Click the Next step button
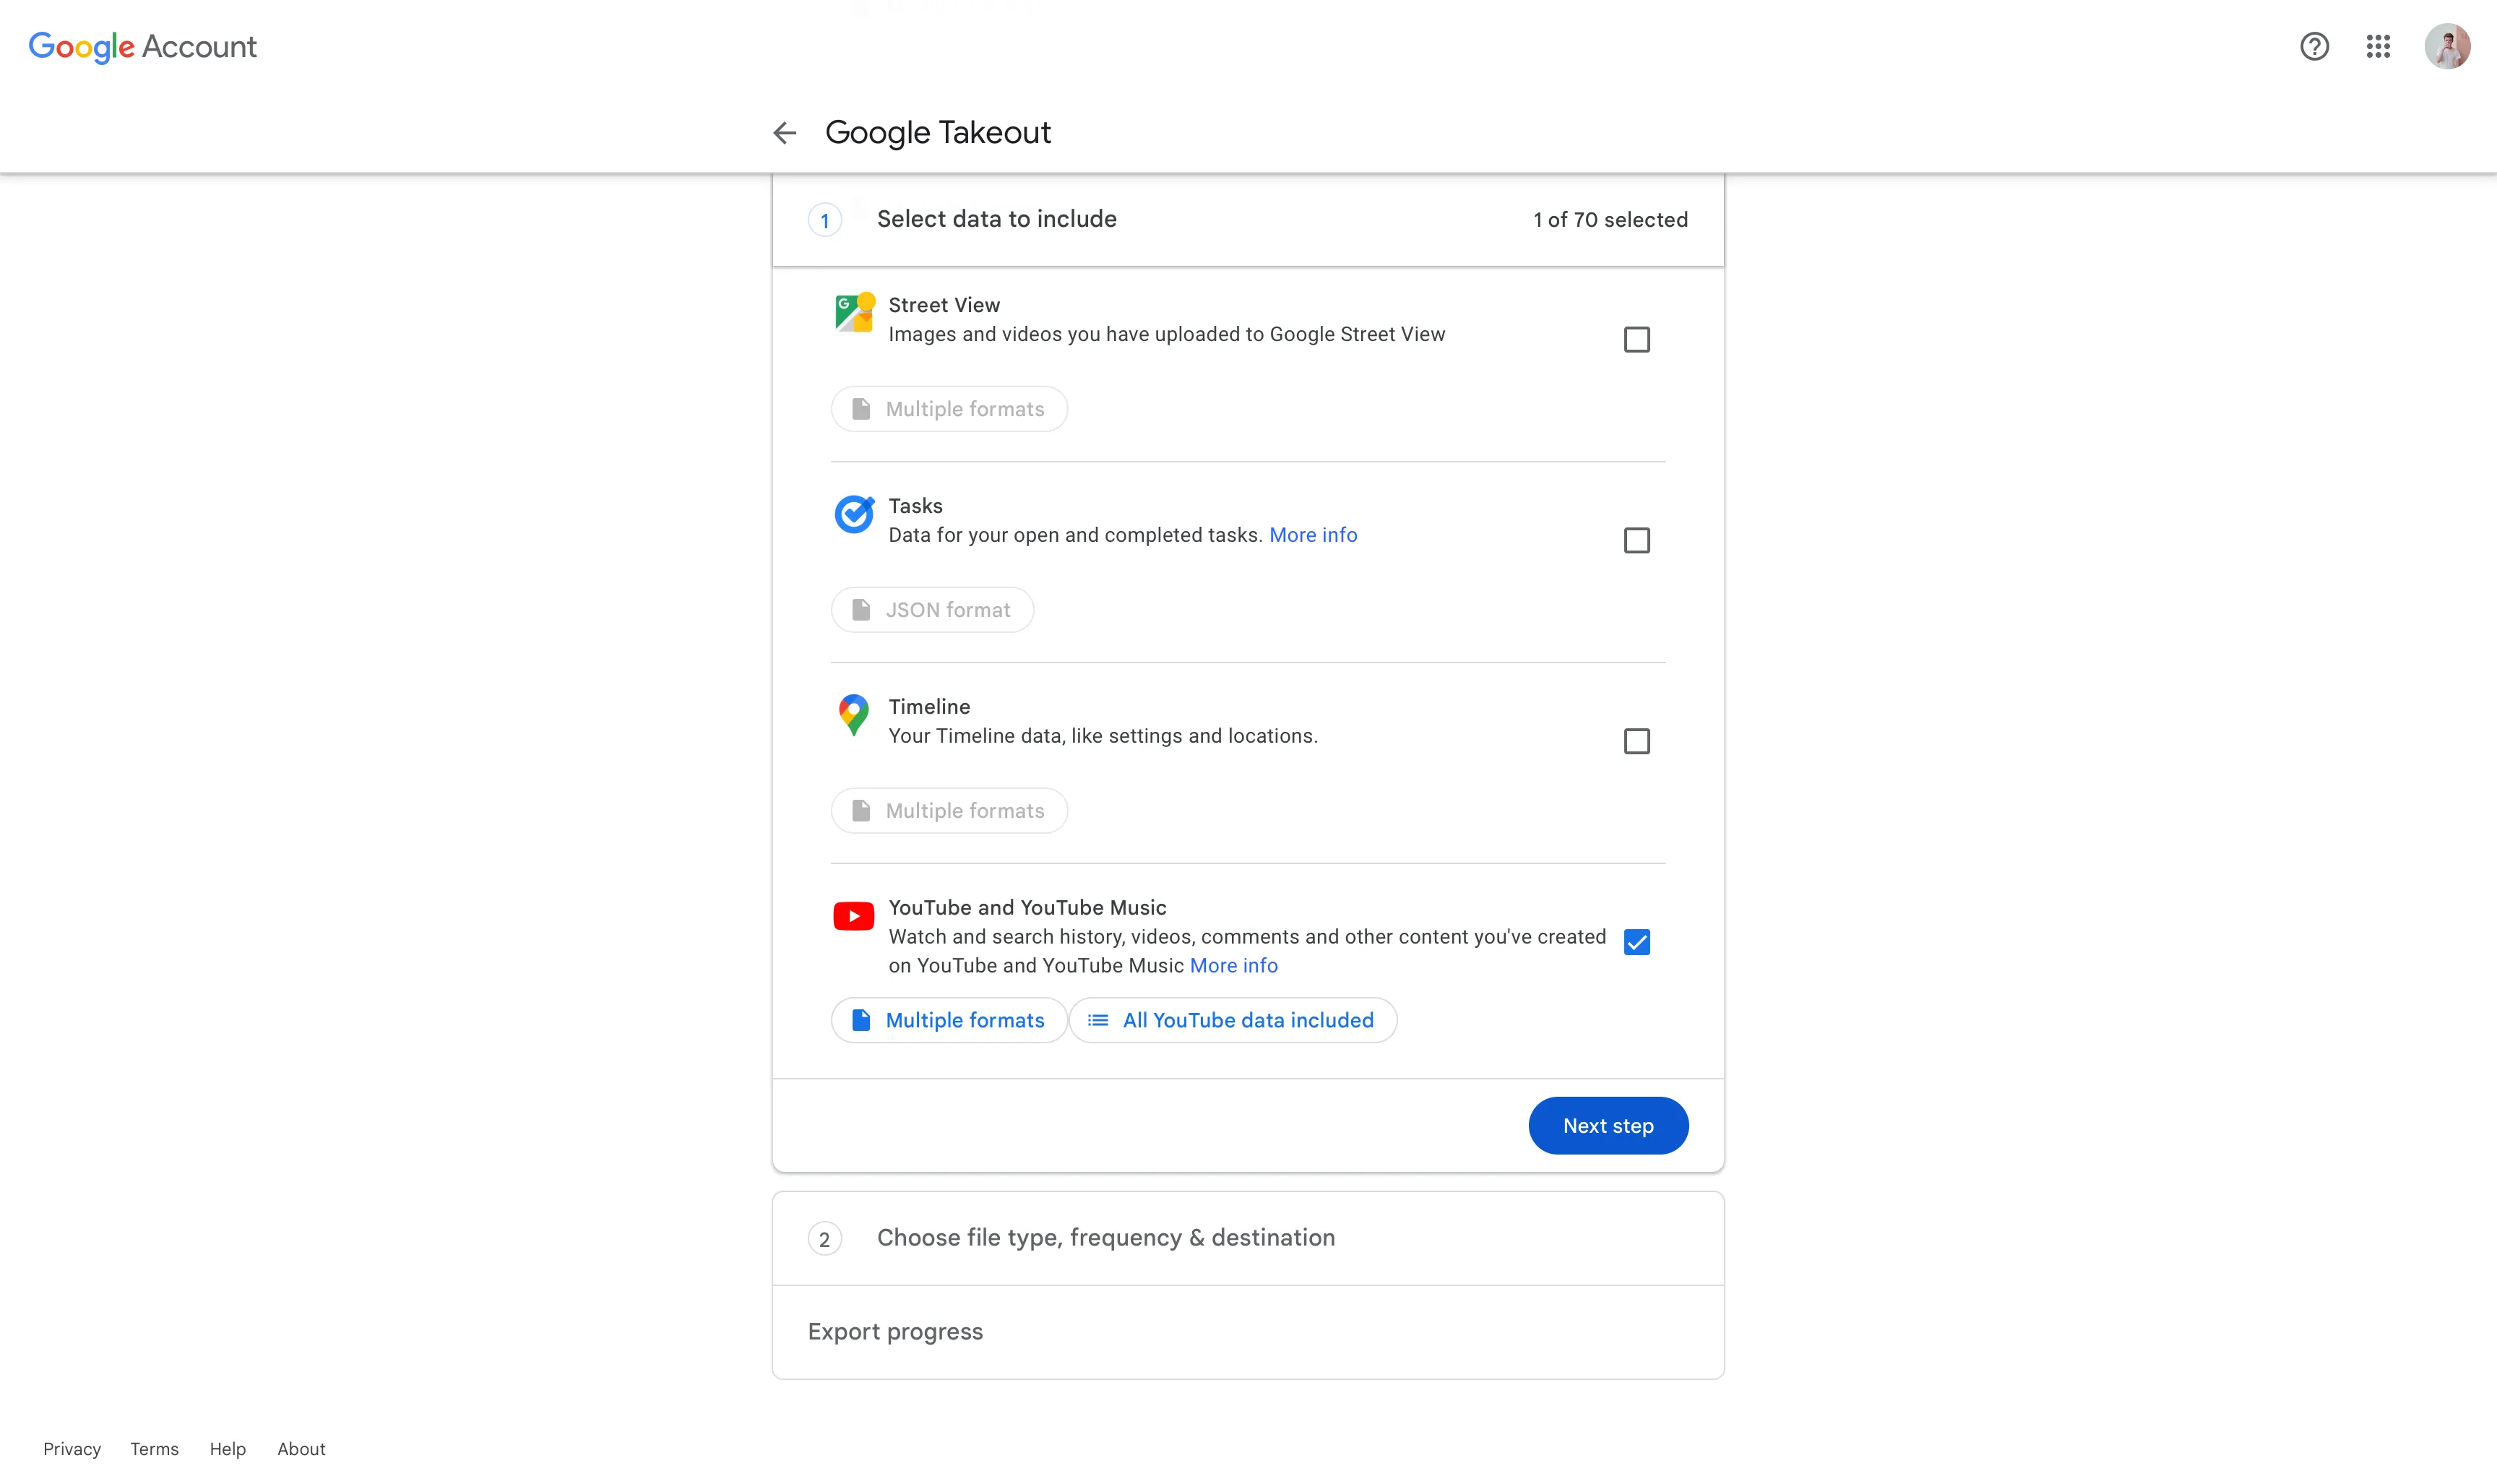Screen dimensions: 2497x1484 [x=1608, y=1126]
